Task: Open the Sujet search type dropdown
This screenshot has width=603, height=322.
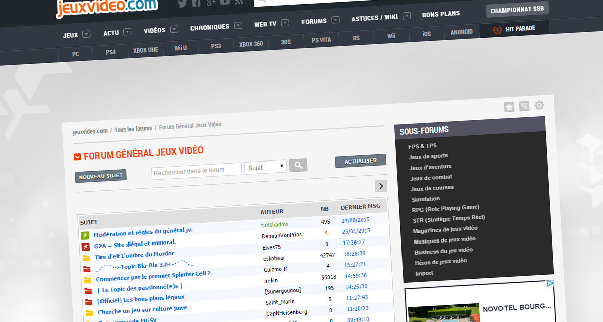Action: [266, 167]
